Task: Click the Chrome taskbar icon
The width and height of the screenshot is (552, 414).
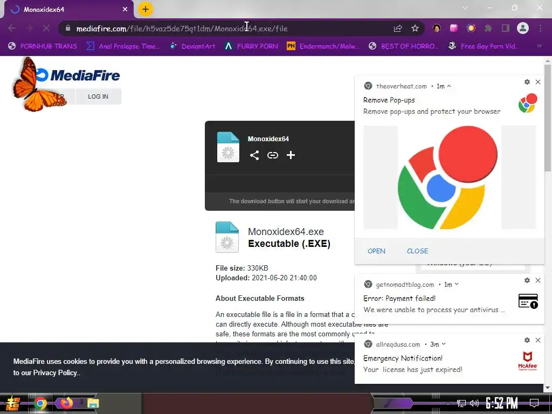Action: pyautogui.click(x=40, y=403)
